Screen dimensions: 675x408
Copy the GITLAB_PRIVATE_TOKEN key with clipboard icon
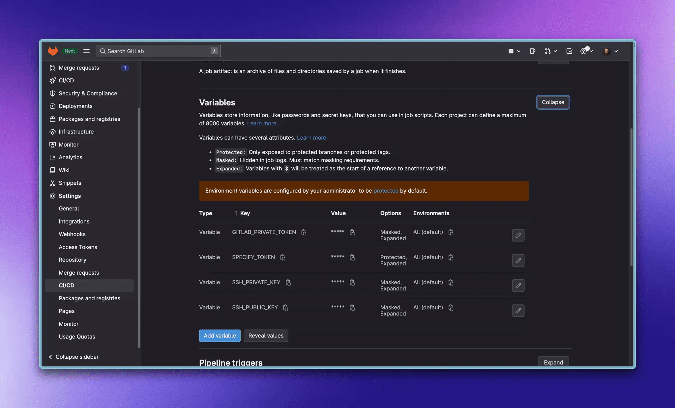[x=304, y=232]
